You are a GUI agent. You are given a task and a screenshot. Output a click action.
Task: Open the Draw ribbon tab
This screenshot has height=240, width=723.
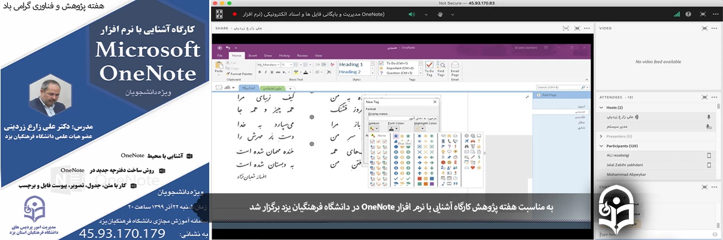269,55
